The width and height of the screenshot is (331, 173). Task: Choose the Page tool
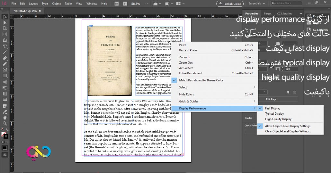5,28
